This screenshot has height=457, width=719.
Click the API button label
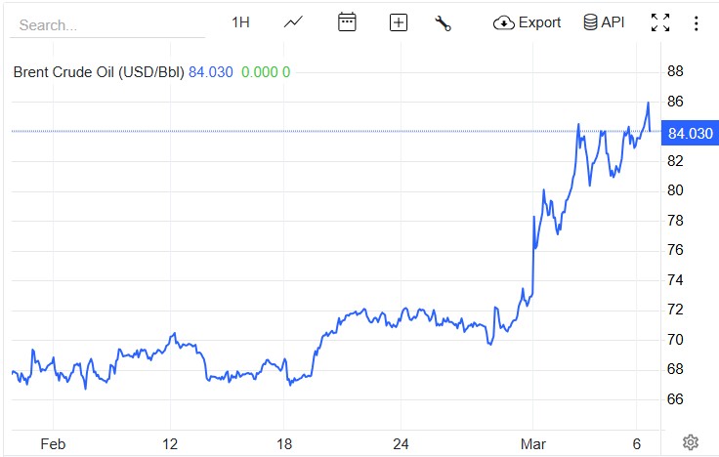(x=613, y=22)
